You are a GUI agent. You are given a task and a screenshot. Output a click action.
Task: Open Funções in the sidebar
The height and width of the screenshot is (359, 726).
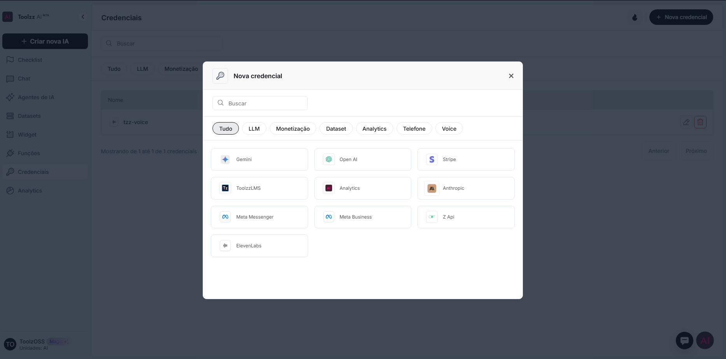pyautogui.click(x=45, y=153)
